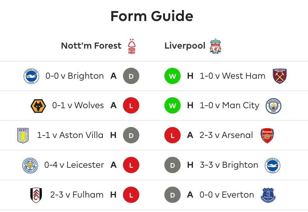Click Brighton badge in Liverpool column

pyautogui.click(x=273, y=166)
